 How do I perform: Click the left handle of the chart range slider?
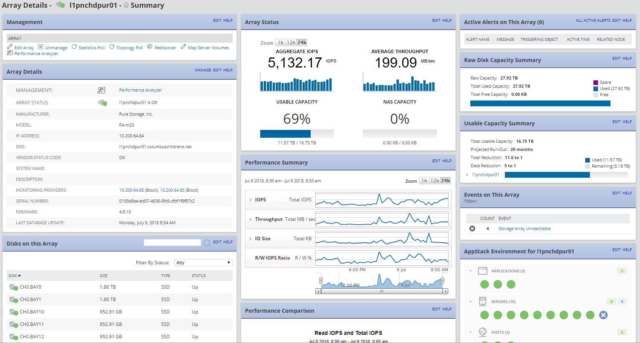321,281
